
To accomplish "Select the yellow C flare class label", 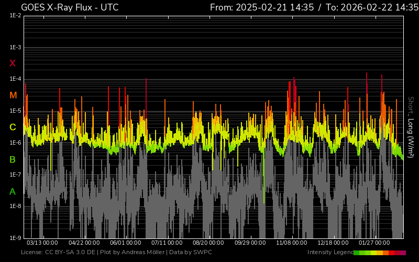I will [13, 127].
